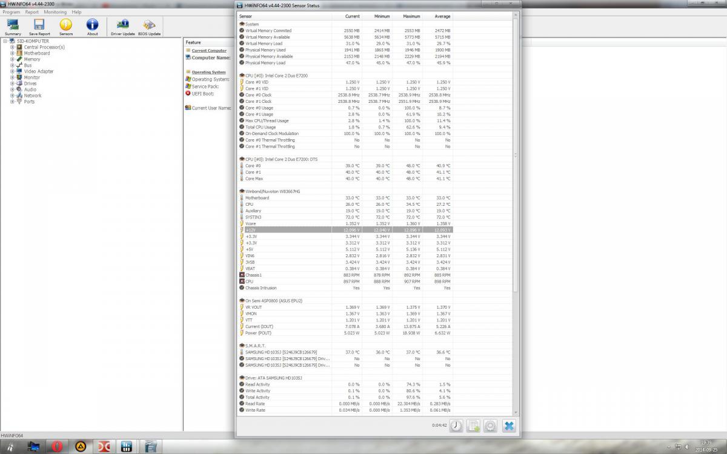Image resolution: width=727 pixels, height=454 pixels.
Task: Show the About info icon
Action: click(x=92, y=27)
